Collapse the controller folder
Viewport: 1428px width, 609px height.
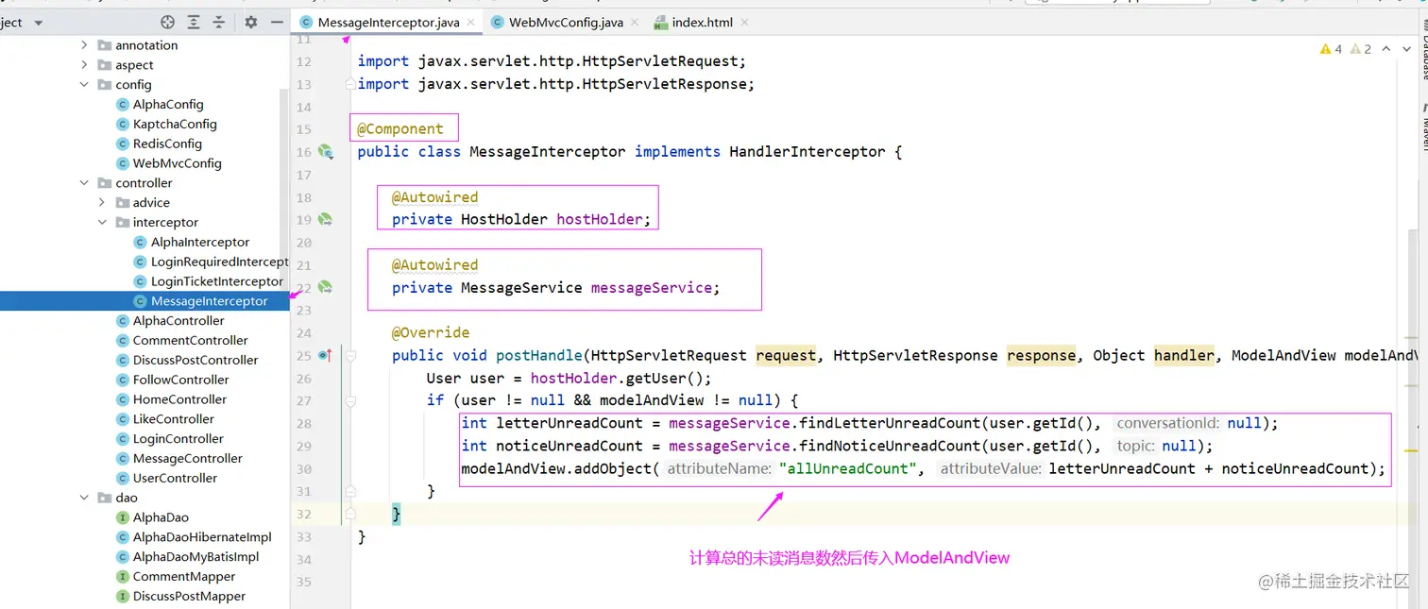84,183
